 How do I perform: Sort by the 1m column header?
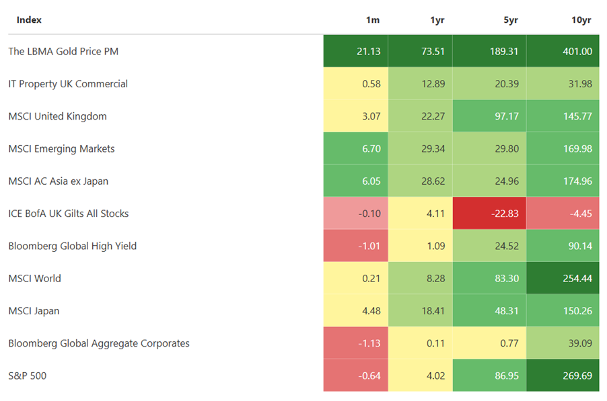pos(372,20)
